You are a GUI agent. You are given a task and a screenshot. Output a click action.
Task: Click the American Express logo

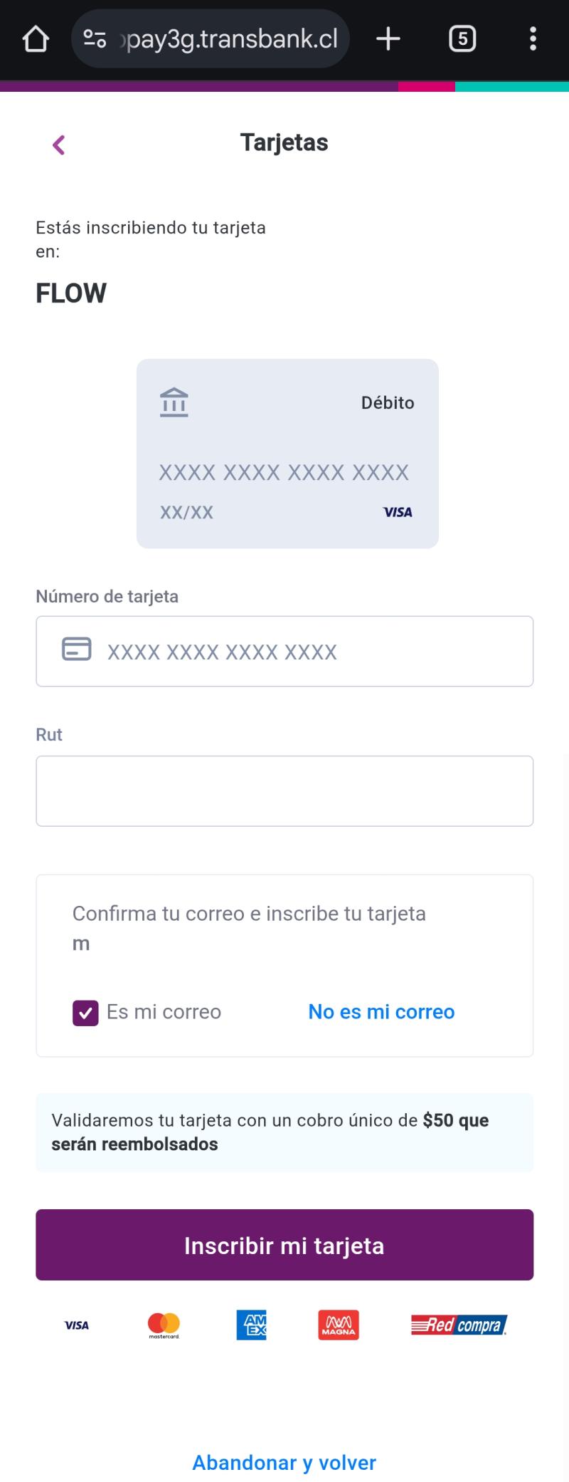(251, 1325)
